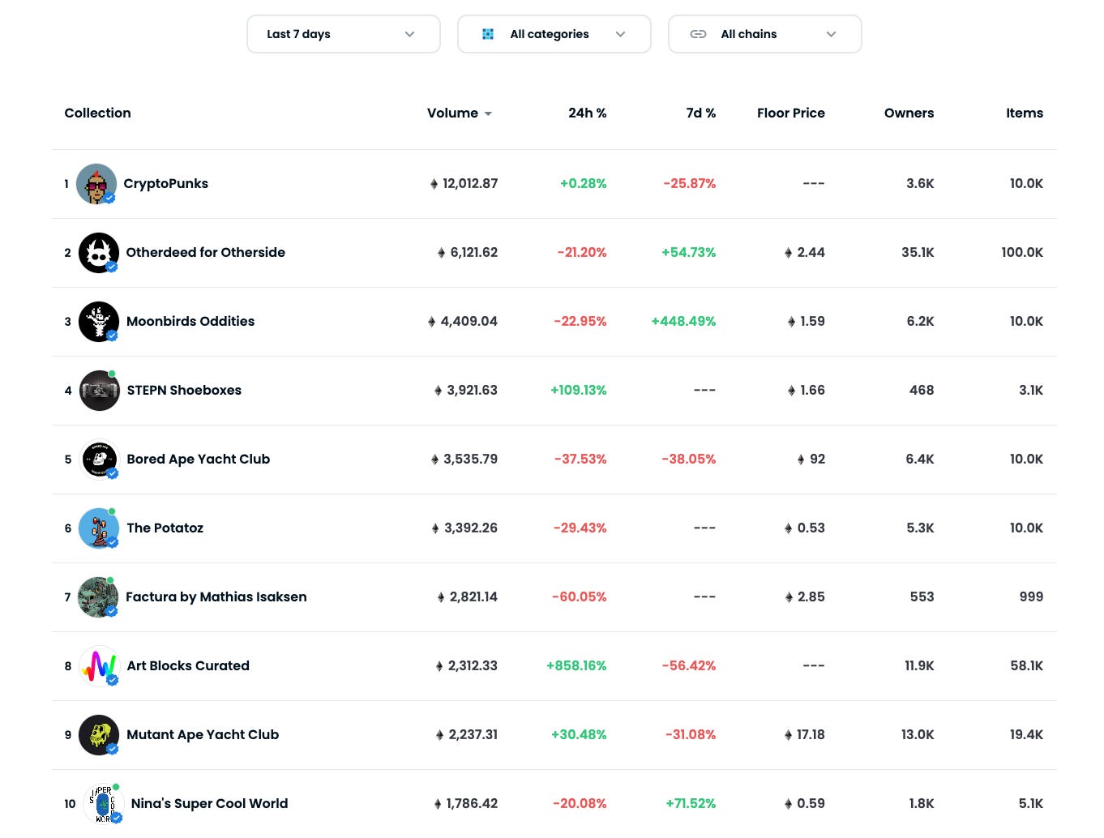Click the +71.52% 7d change value
The image size is (1104, 838).
691,804
